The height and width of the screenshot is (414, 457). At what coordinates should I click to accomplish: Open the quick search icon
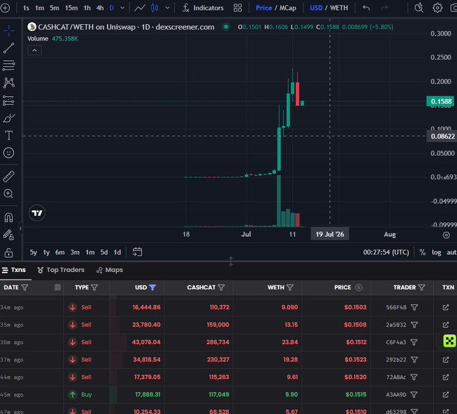[419, 8]
